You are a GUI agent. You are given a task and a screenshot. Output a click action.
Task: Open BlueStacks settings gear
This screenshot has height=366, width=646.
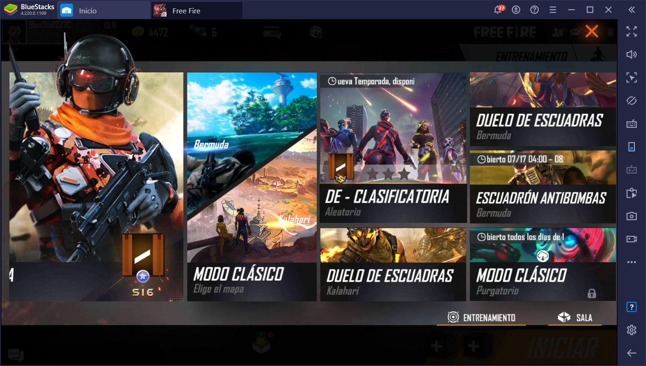(x=631, y=330)
